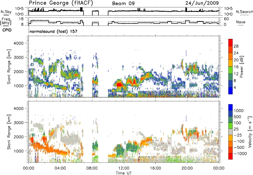Viewport: 253px width, 175px height.
Task: Click "Slant Range [km]" label of the power panel
Action: click(x=9, y=67)
